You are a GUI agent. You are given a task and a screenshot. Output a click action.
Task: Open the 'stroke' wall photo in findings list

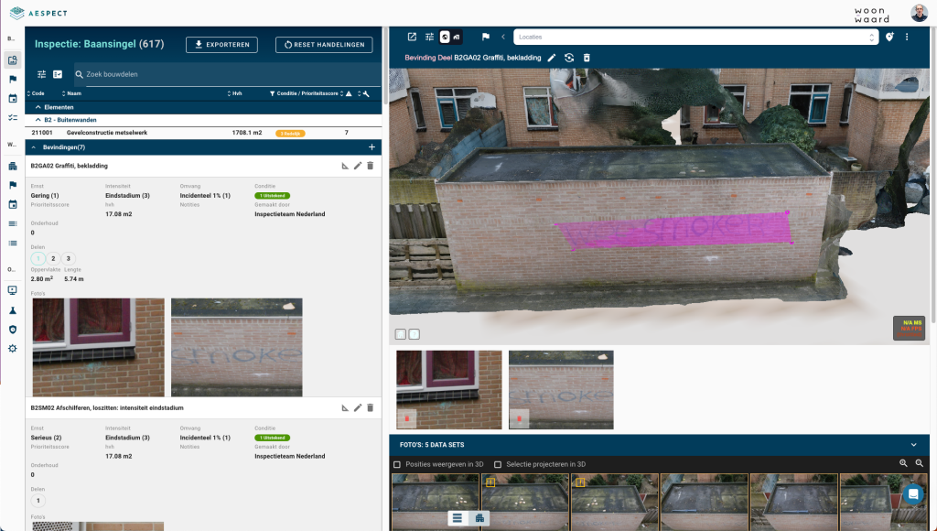tap(237, 347)
